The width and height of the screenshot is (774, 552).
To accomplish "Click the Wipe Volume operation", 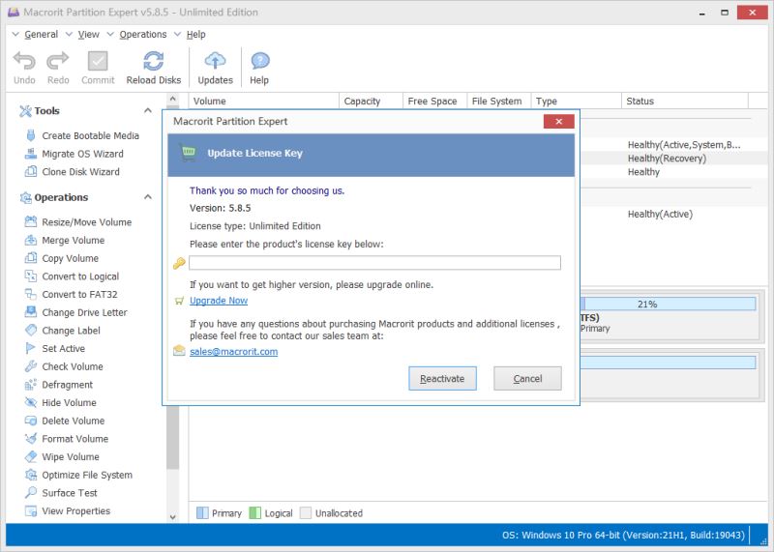I will click(70, 457).
